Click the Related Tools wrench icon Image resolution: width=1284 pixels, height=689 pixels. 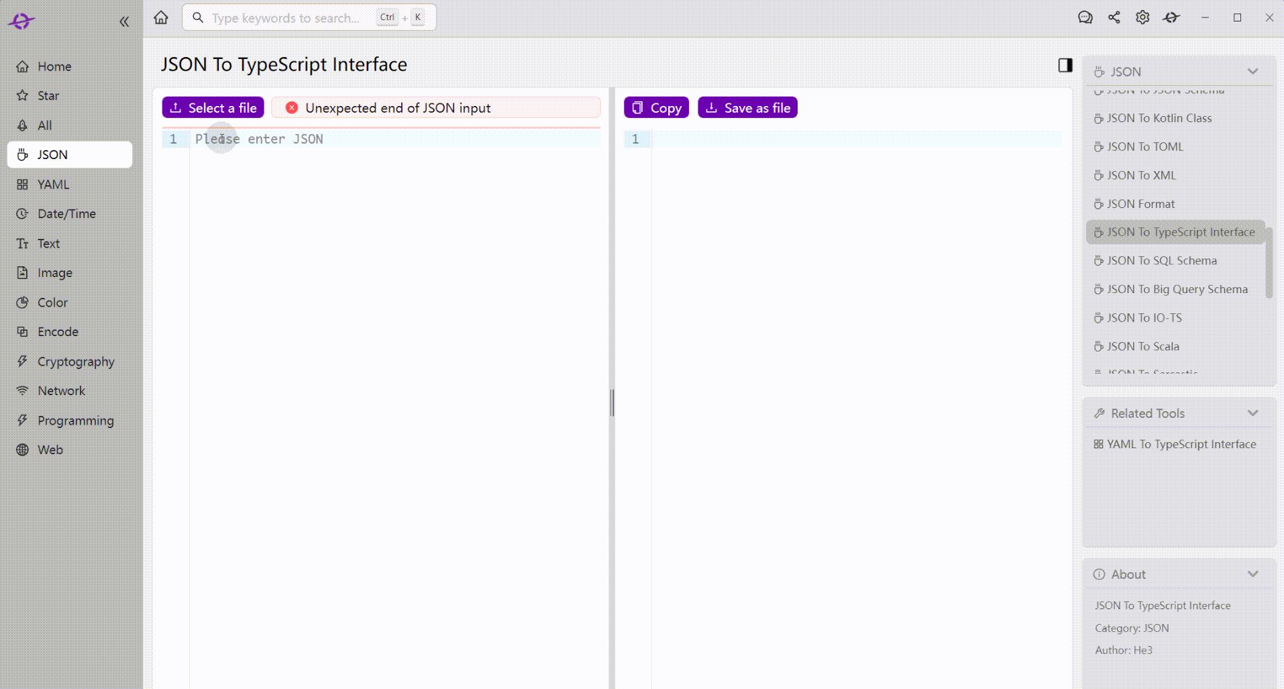[1099, 413]
